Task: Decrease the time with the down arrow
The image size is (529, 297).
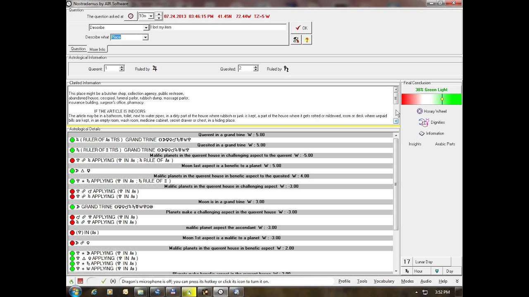Action: coord(160,18)
